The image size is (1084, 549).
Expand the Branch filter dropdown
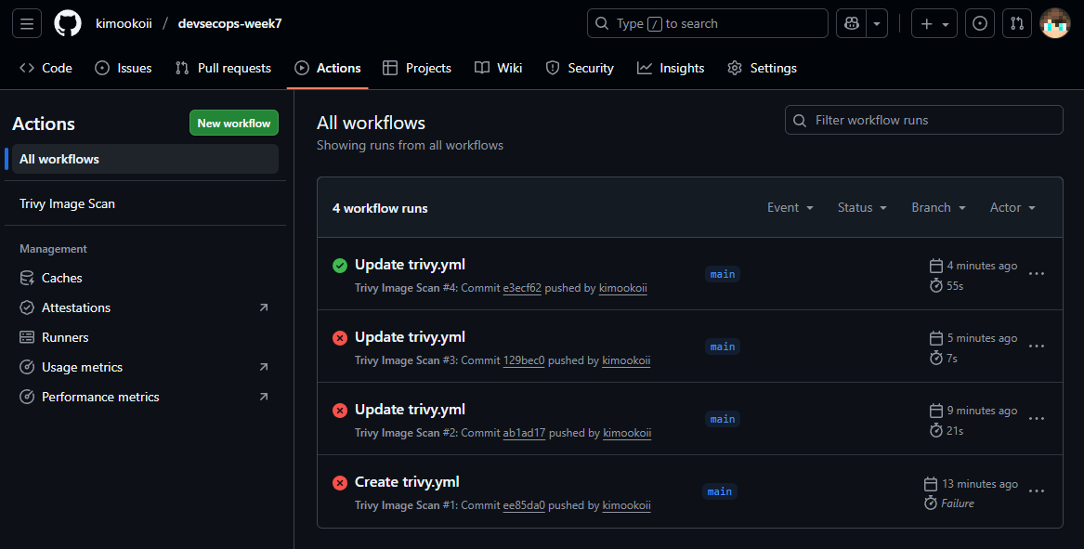click(x=938, y=208)
